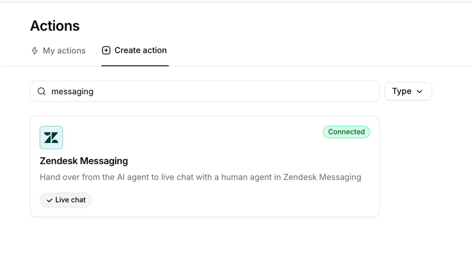Open the Zendesk Messaging action title
Image resolution: width=472 pixels, height=258 pixels.
click(x=84, y=161)
